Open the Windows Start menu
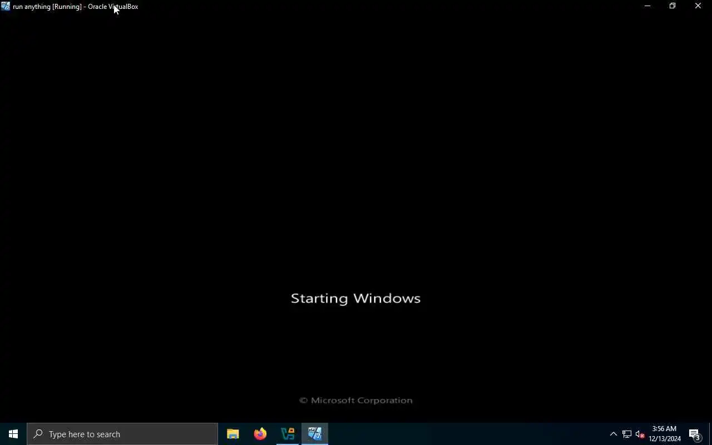 (13, 434)
